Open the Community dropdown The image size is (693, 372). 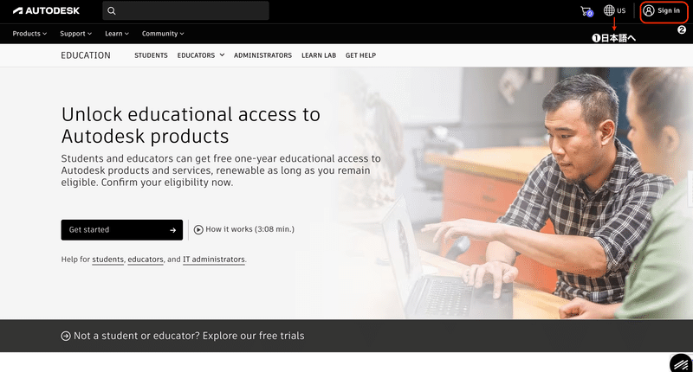[163, 34]
